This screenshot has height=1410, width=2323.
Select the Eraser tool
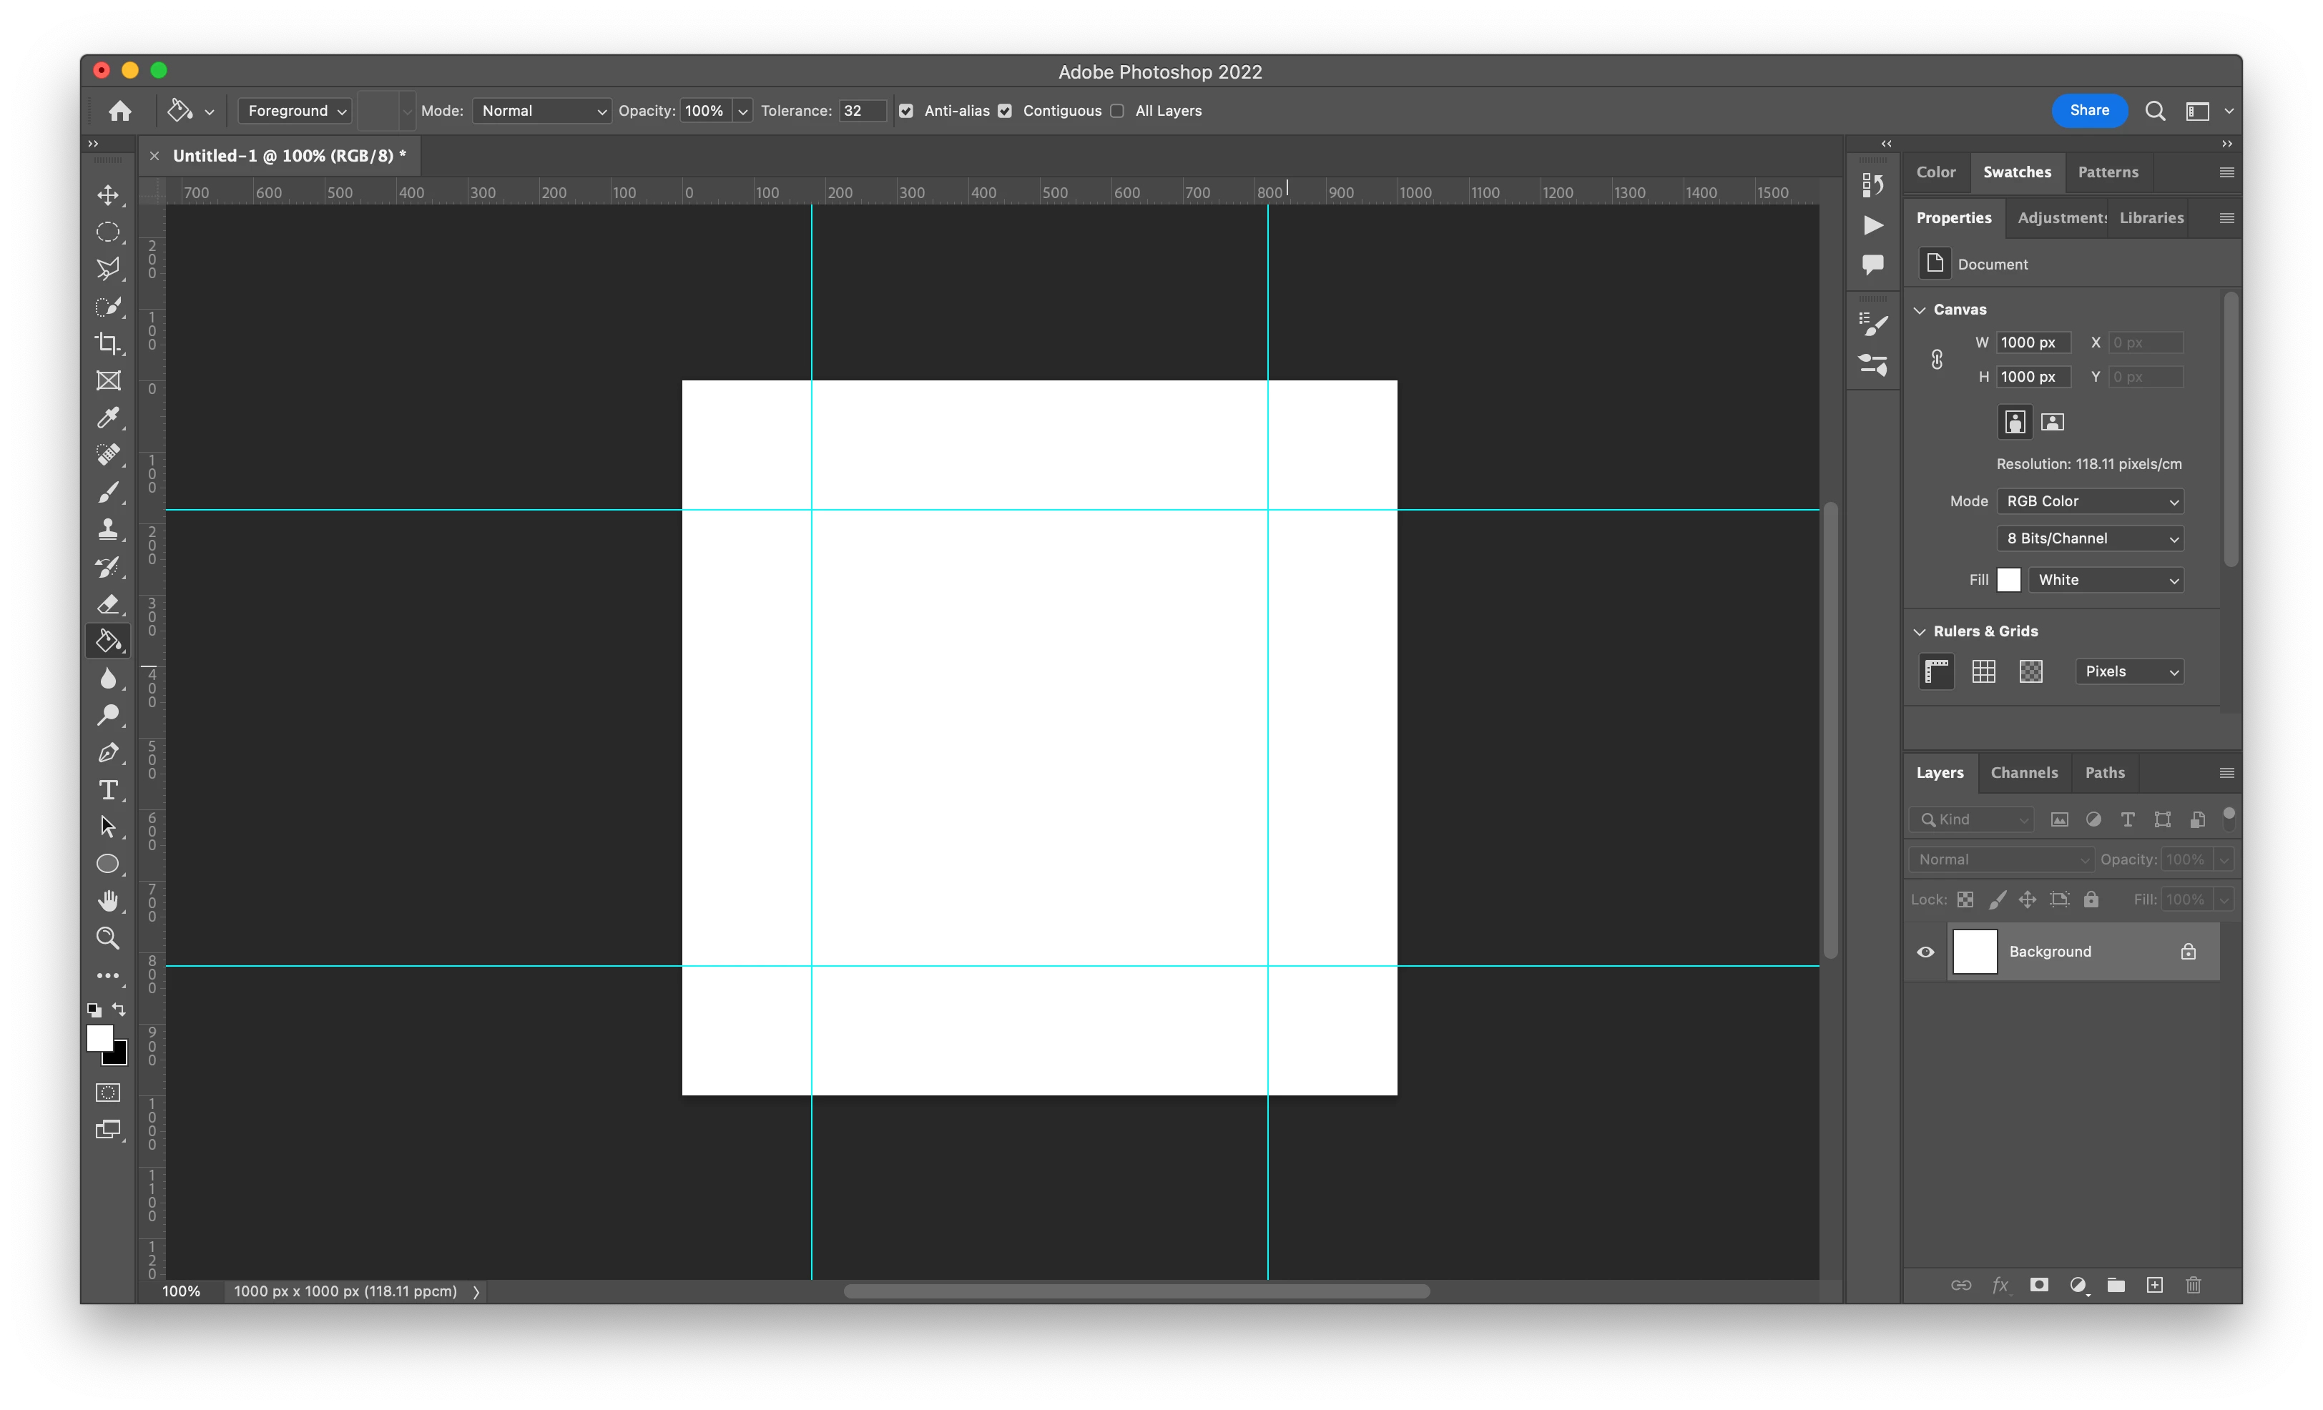click(x=107, y=603)
